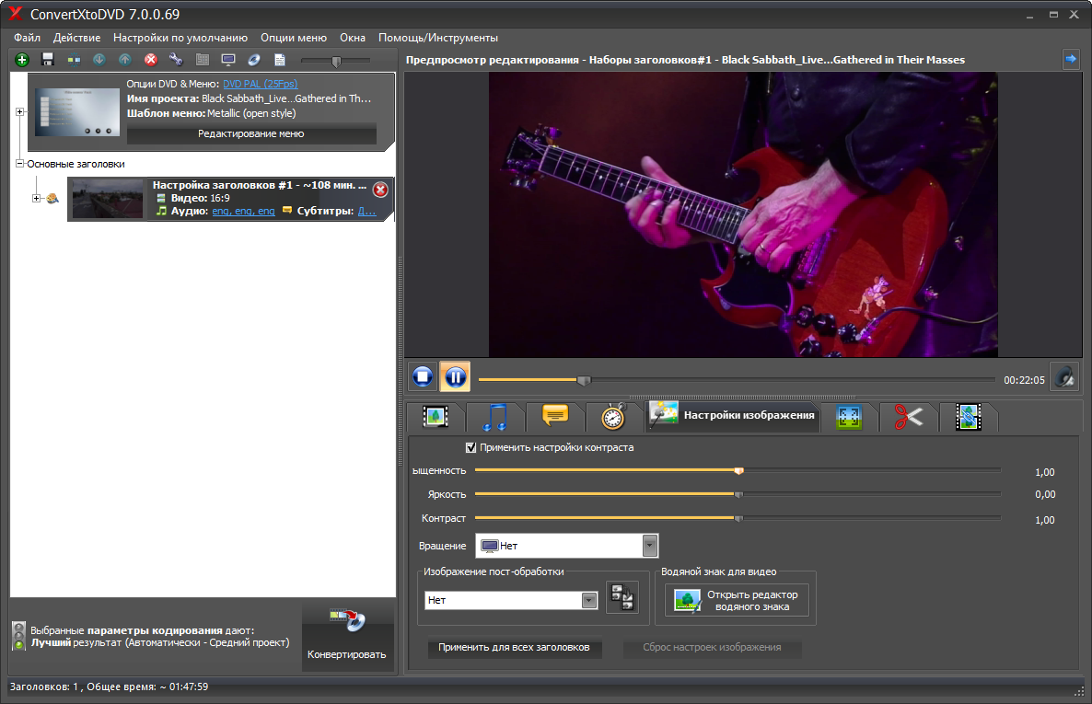Open the Опции меню menu

point(293,38)
